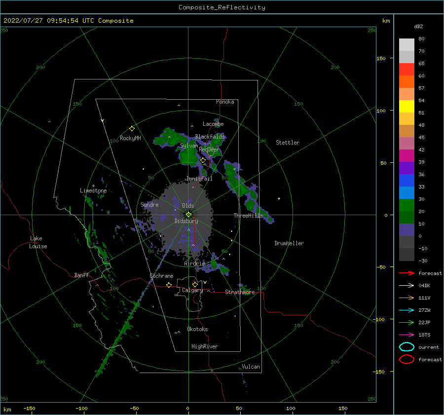Click the yellow swatch at 54 dBZ
Screen dimensions: 444x415
click(407, 106)
